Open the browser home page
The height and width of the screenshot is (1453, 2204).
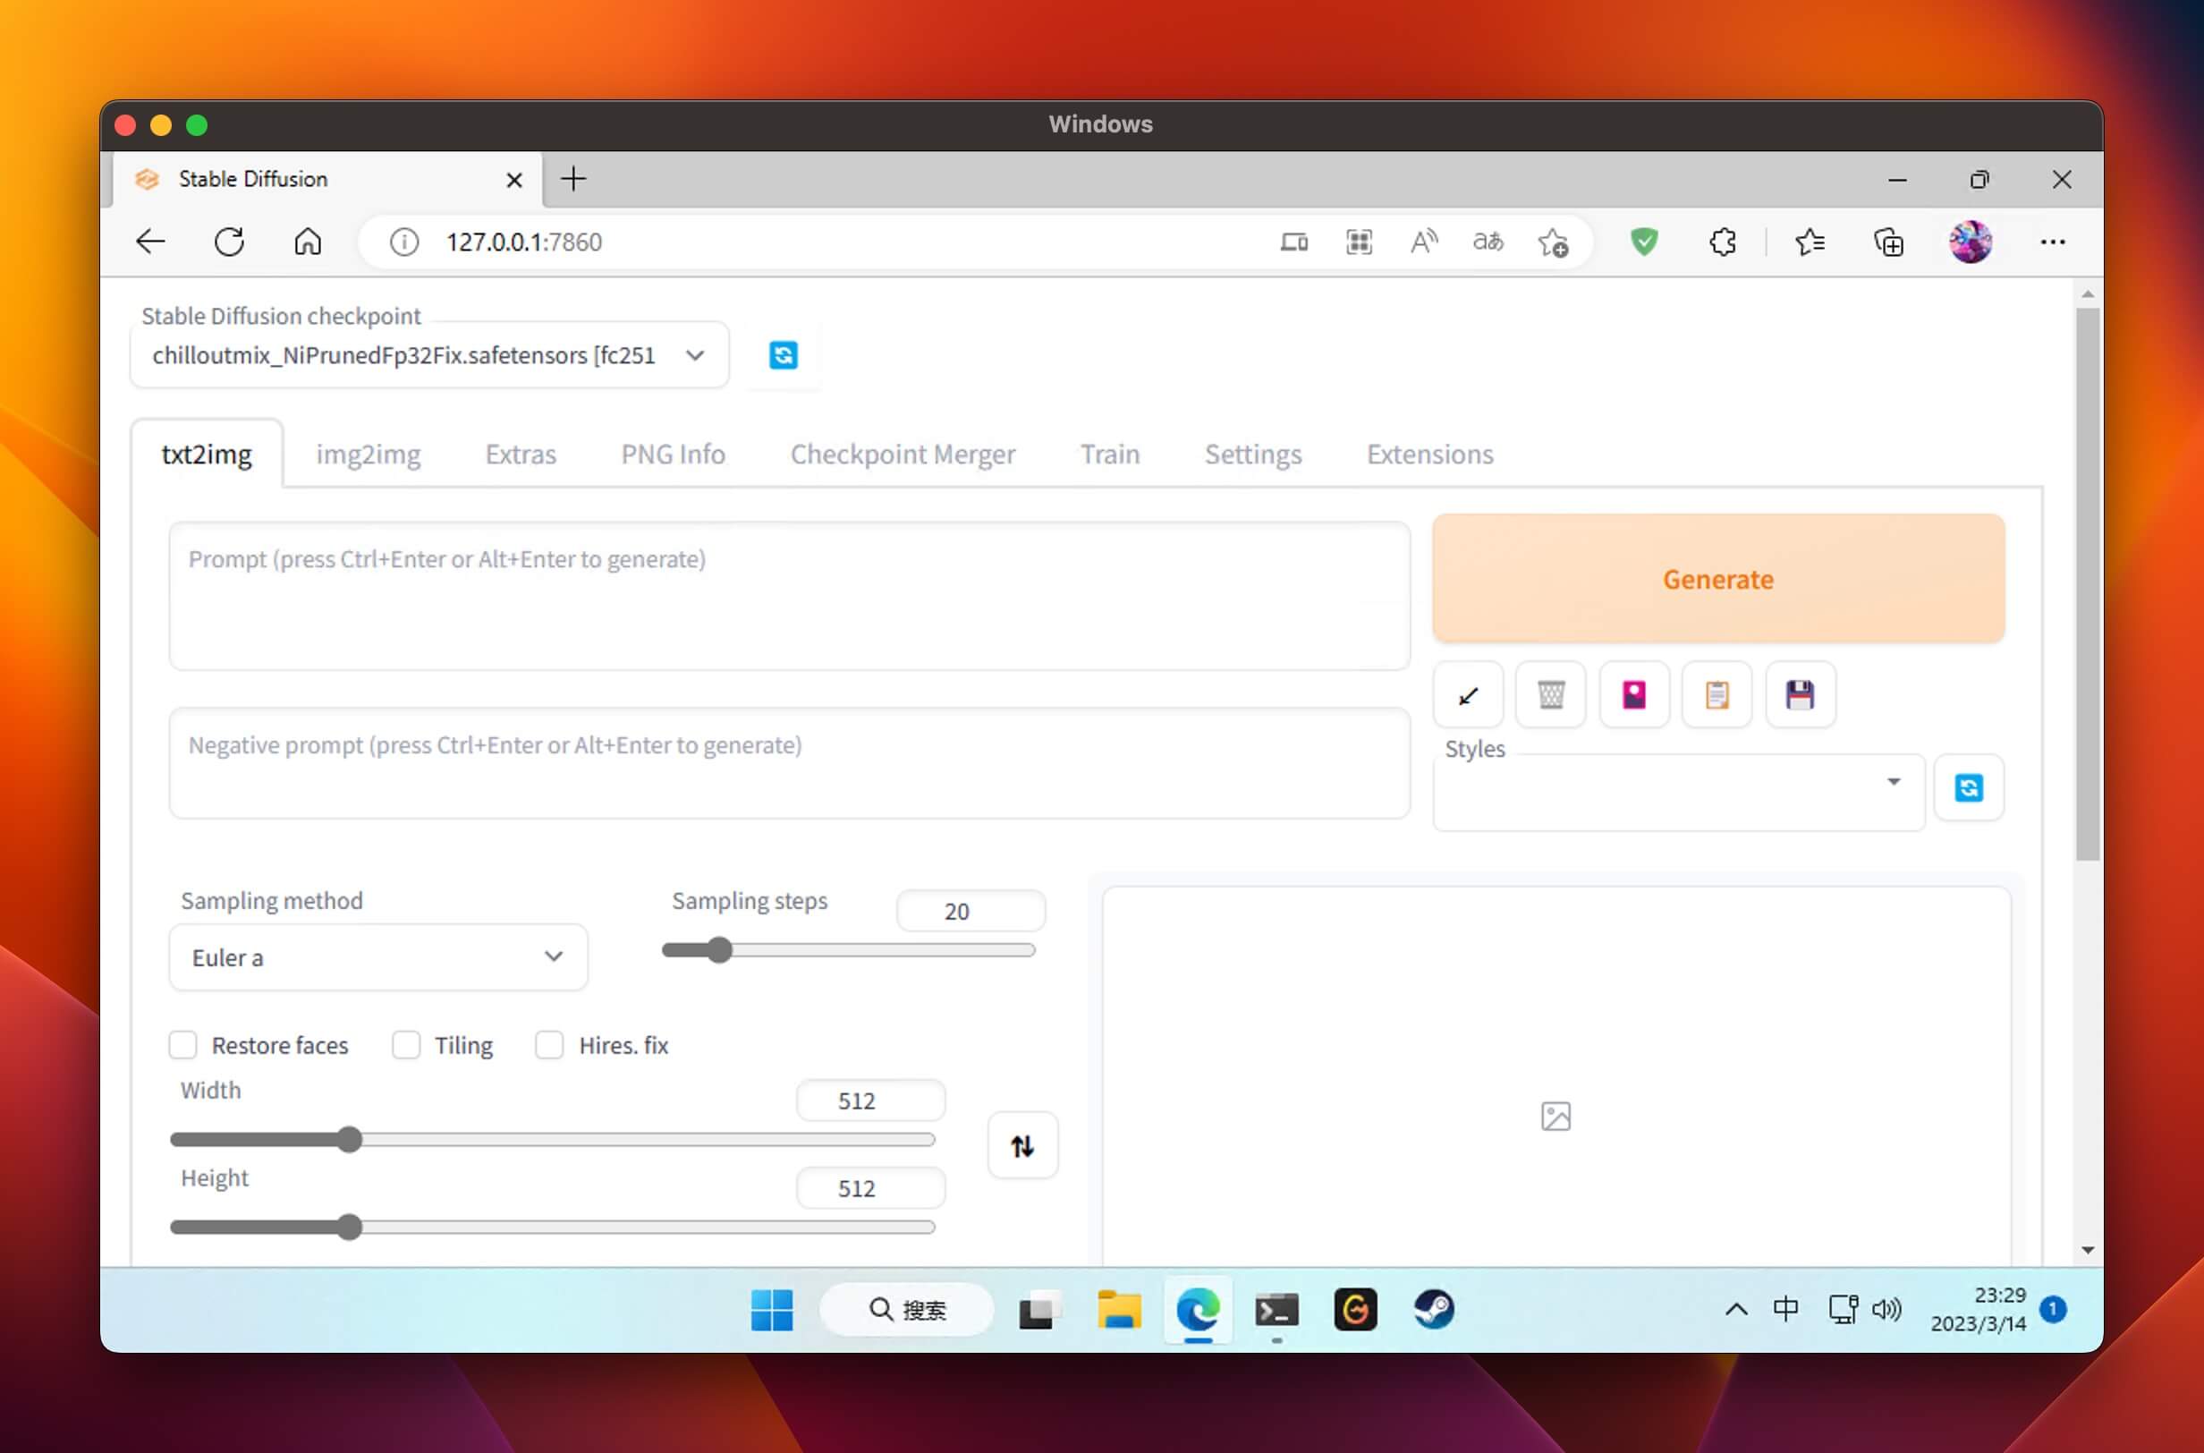308,242
